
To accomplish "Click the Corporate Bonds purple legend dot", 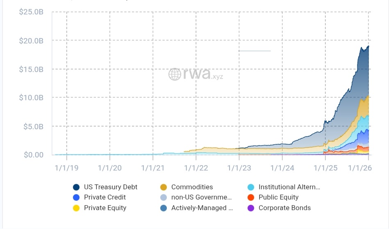I will pos(251,208).
